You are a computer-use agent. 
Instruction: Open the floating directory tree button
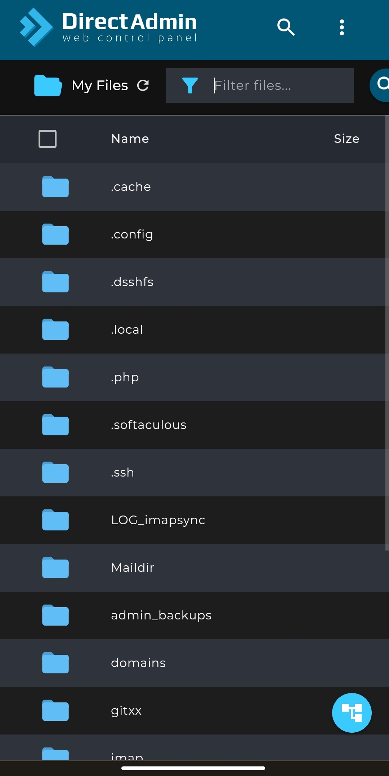tap(352, 713)
